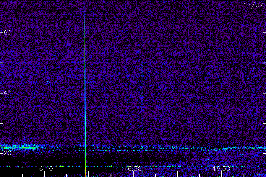The width and height of the screenshot is (266, 177).
Task: Click the 60 frequency axis label
Action: point(7,32)
